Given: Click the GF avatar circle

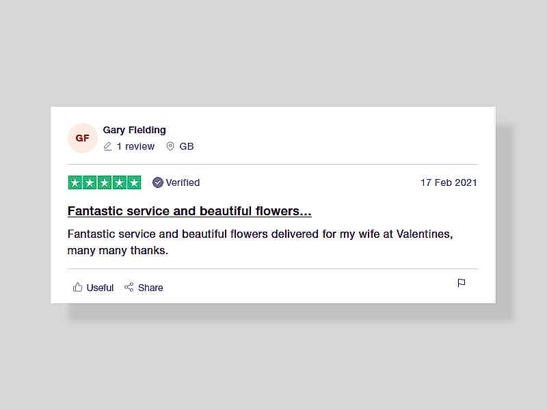Looking at the screenshot, I should pos(82,138).
